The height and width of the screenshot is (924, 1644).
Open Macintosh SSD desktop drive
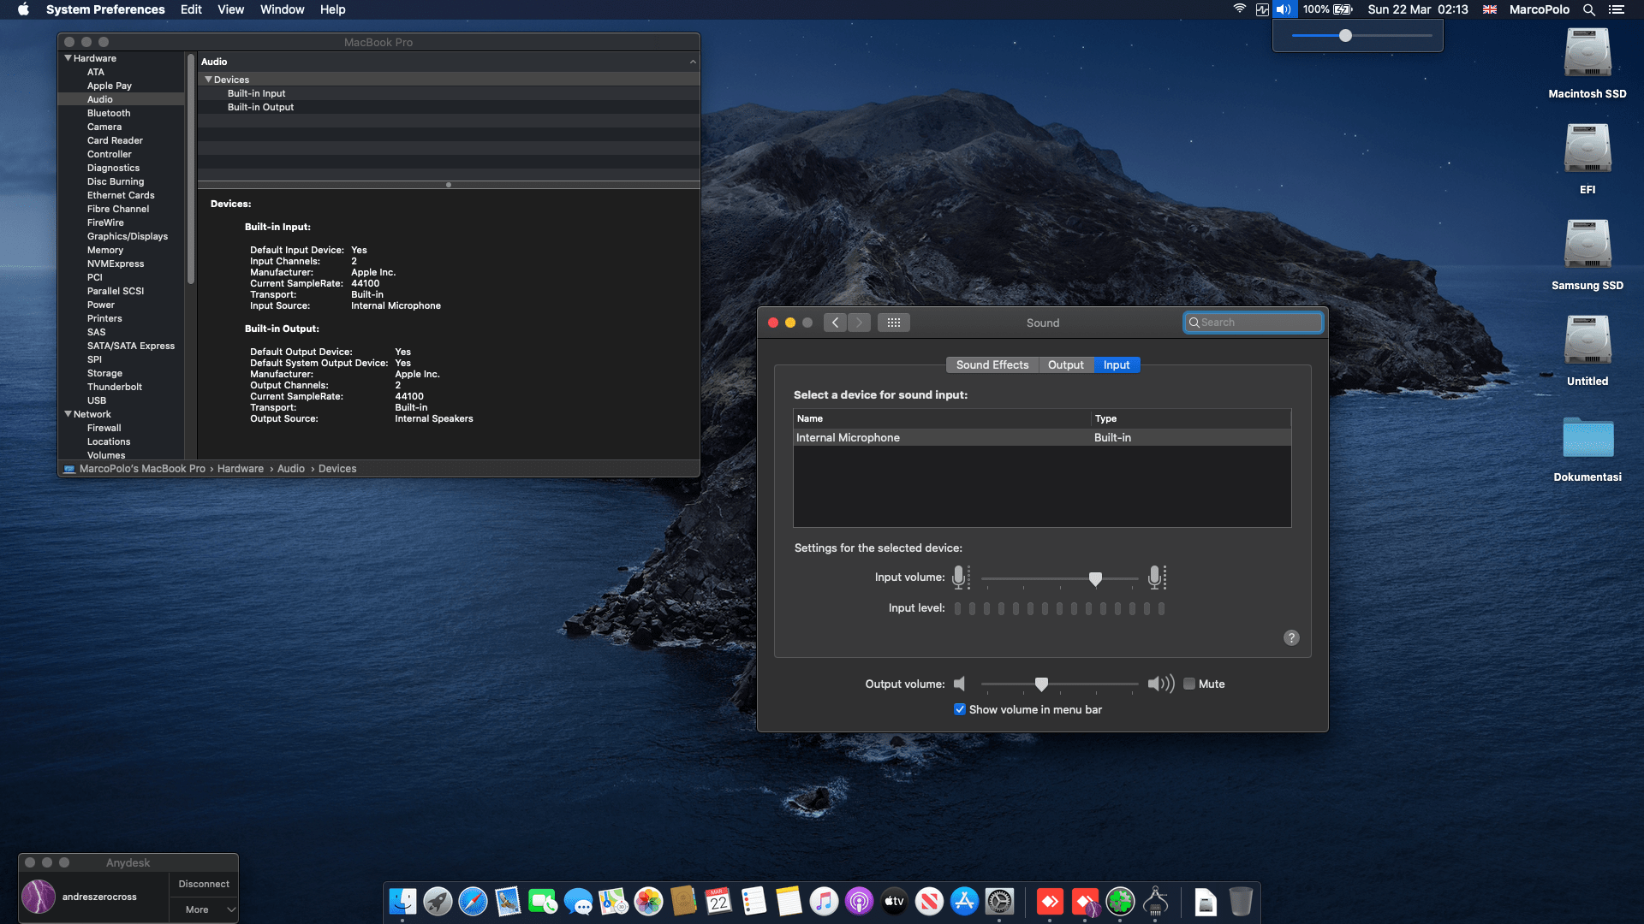[x=1587, y=63]
